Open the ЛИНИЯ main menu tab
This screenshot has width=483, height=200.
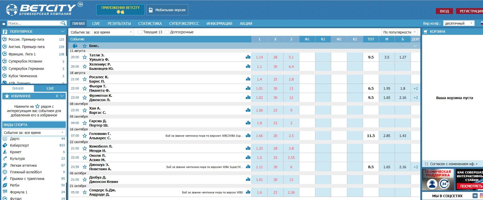[x=78, y=23]
